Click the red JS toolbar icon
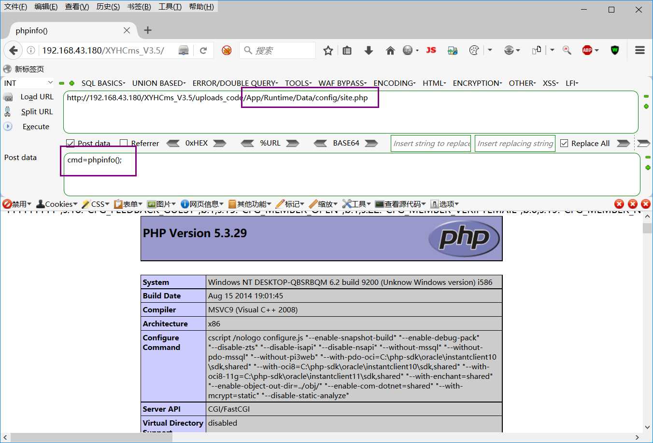The image size is (653, 443). pyautogui.click(x=431, y=50)
